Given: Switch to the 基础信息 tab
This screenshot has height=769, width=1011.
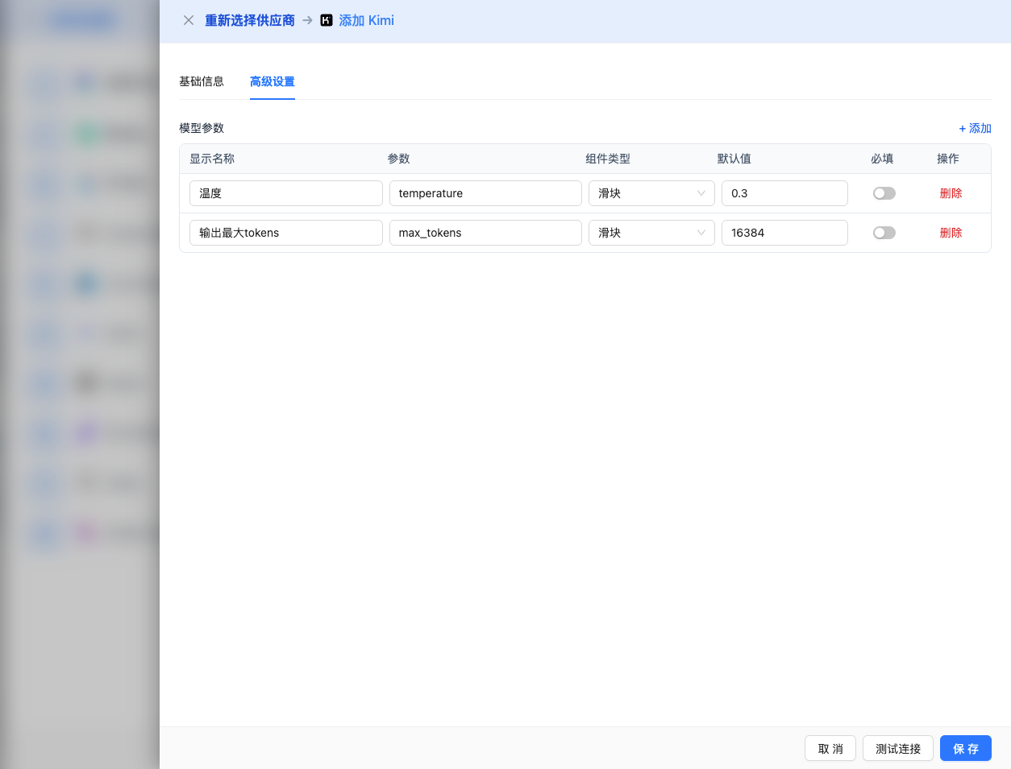Looking at the screenshot, I should (202, 81).
